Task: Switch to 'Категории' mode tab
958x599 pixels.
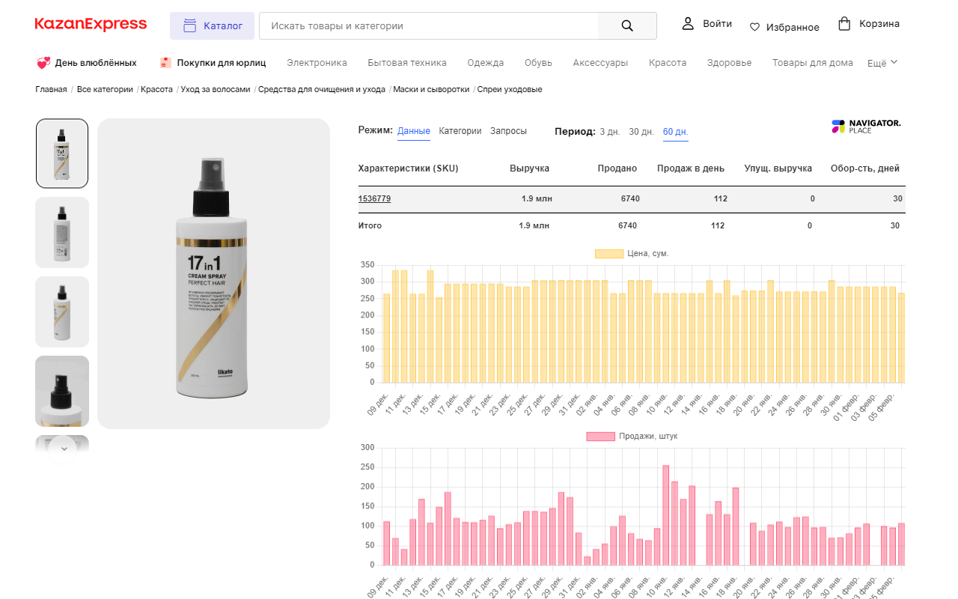Action: pyautogui.click(x=460, y=131)
